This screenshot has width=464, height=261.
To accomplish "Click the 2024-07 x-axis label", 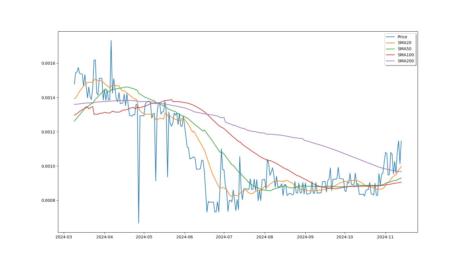I will (x=224, y=237).
